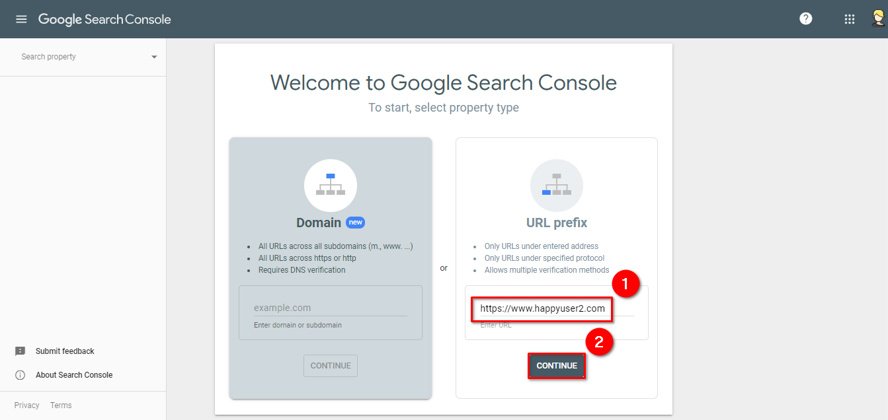Click the blue 'new' badge beside Domain
This screenshot has width=888, height=420.
356,223
